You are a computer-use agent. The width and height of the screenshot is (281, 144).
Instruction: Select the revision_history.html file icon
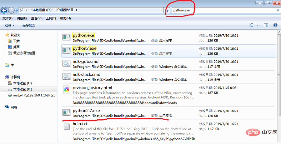(x=66, y=89)
